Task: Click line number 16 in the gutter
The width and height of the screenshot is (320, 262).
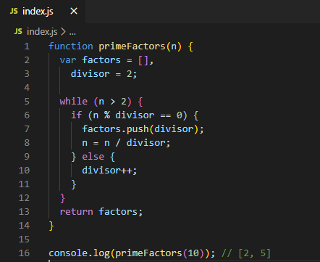Action: pyautogui.click(x=24, y=253)
